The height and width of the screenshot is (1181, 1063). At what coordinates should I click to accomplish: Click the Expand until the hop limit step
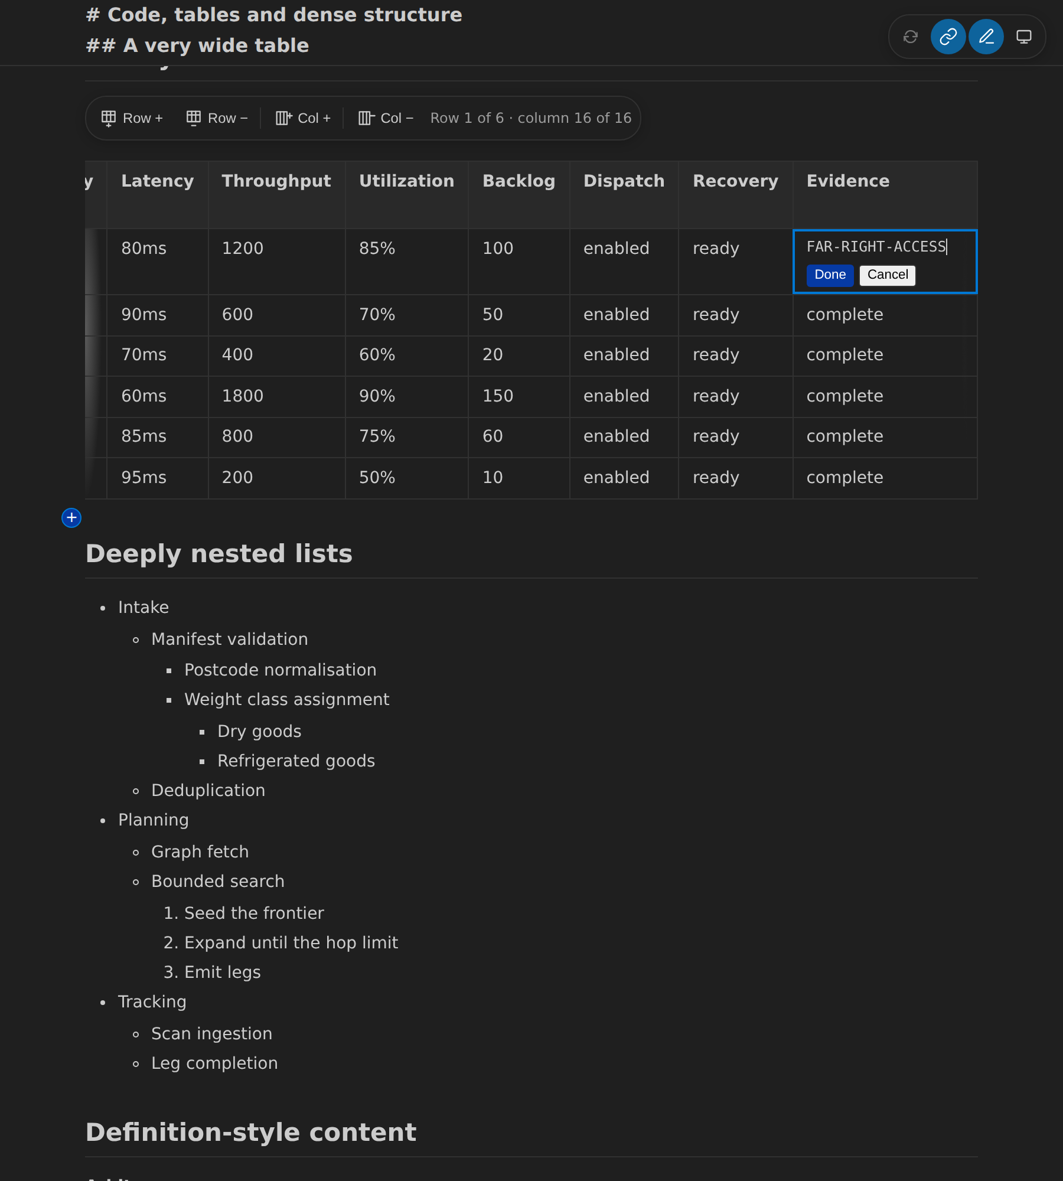click(291, 942)
